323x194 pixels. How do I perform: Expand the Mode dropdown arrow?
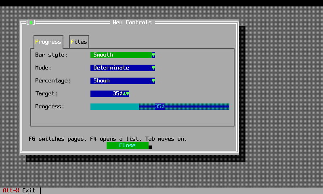coord(153,68)
